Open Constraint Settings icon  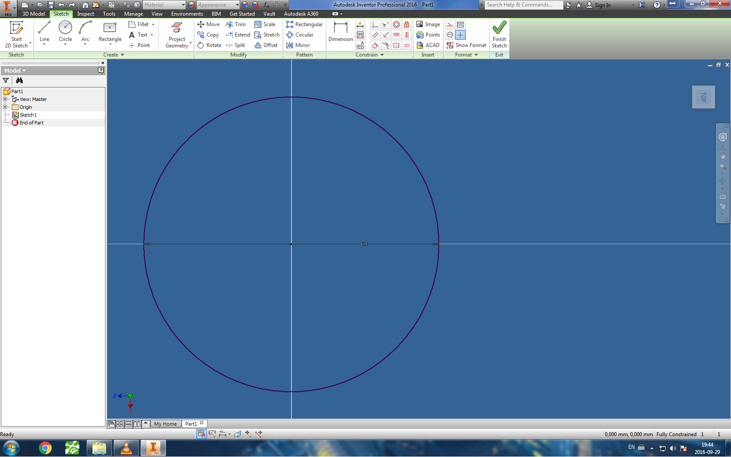(360, 45)
